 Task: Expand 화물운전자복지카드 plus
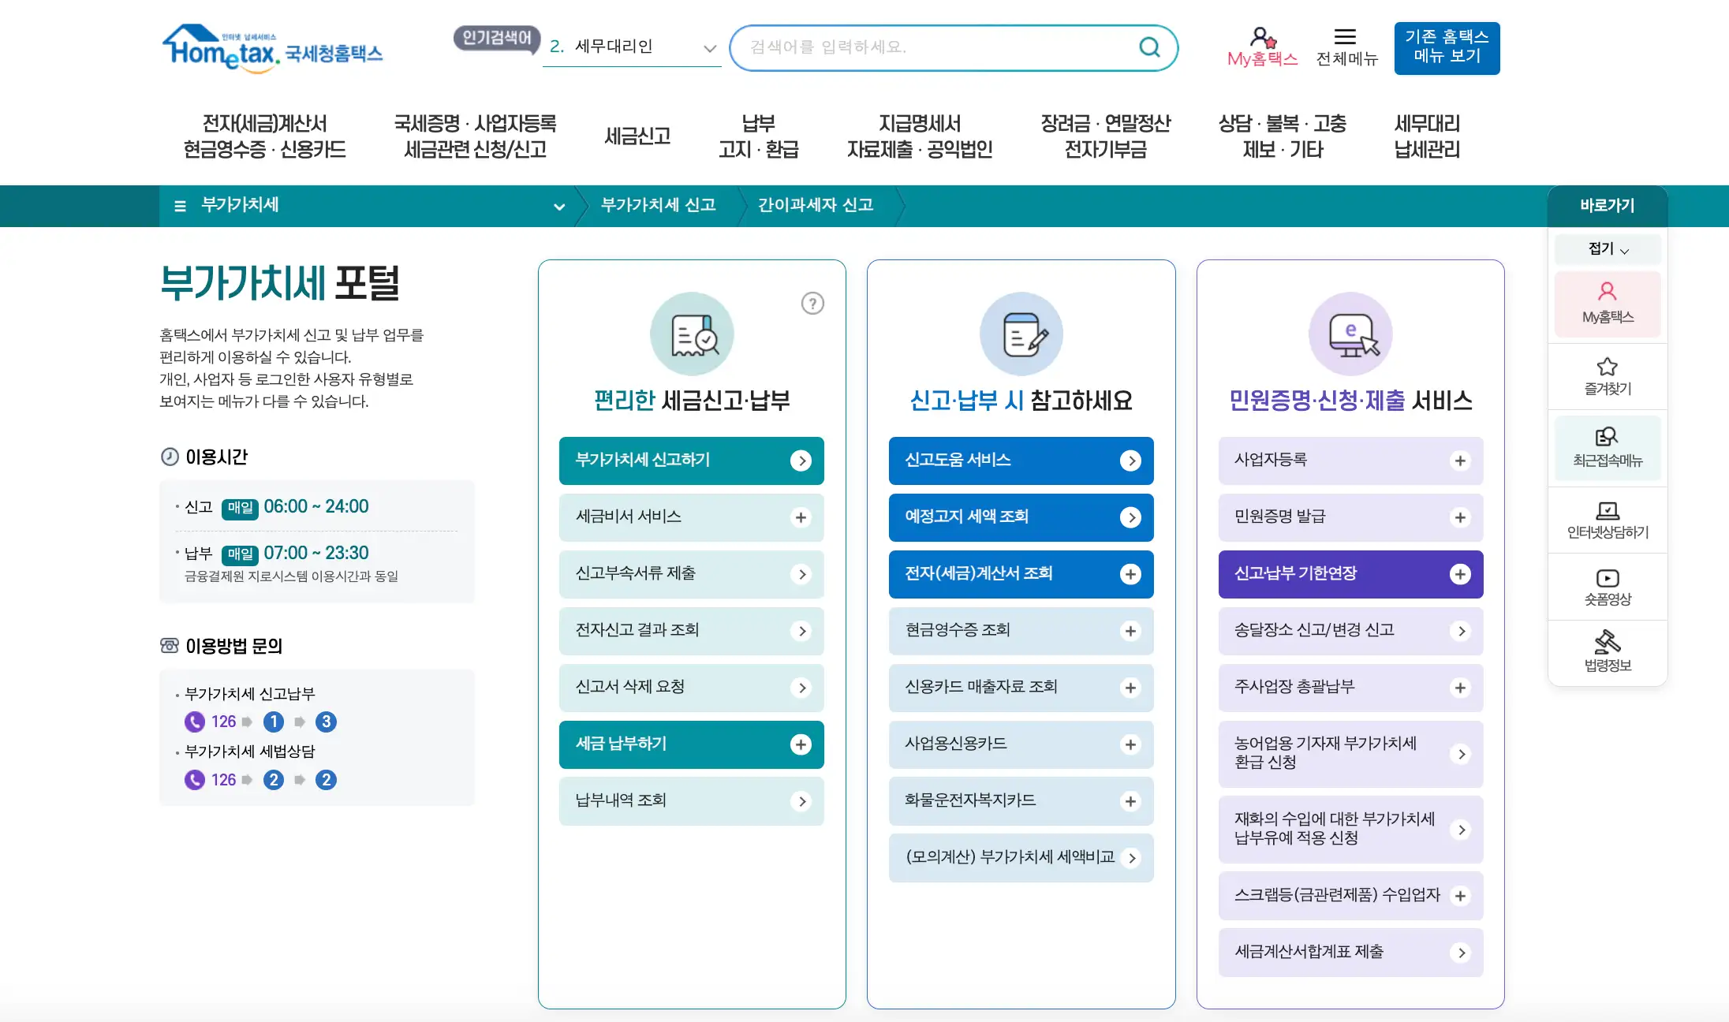[x=1130, y=801]
